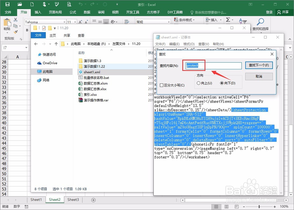294x210 pixels.
Task: Open the orientation angle dropdown arrow
Action: click(x=116, y=22)
